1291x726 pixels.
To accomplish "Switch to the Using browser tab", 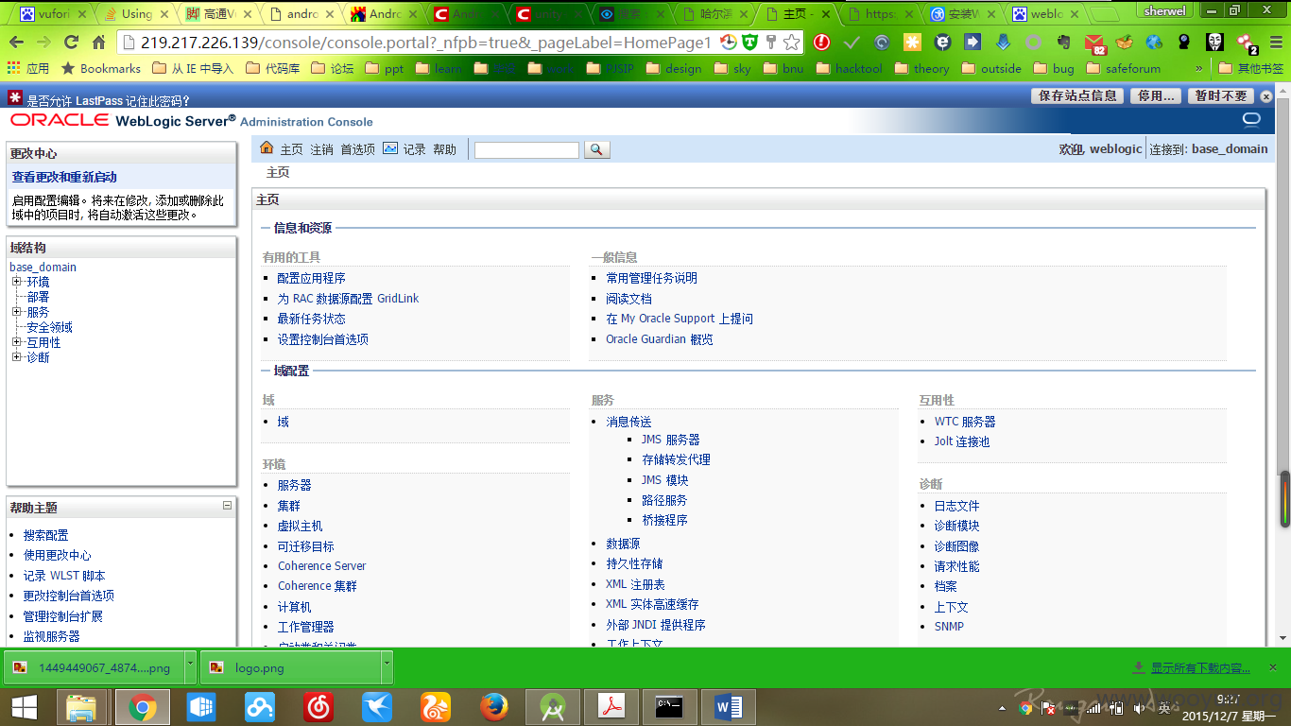I will 136,14.
